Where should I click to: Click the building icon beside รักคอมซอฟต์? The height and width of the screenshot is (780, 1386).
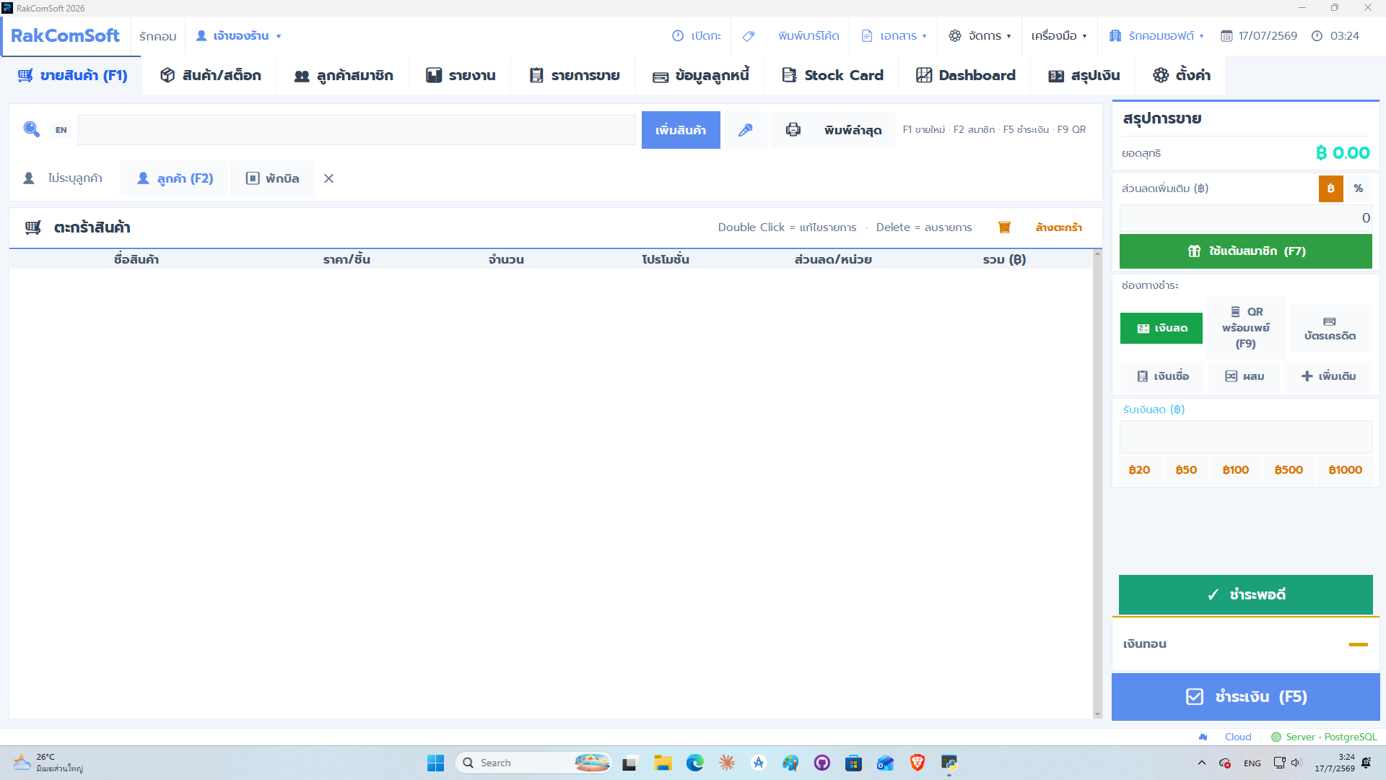(1115, 36)
